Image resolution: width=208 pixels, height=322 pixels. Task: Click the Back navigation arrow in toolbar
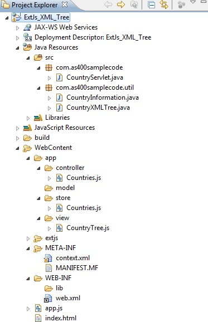[x=108, y=4]
